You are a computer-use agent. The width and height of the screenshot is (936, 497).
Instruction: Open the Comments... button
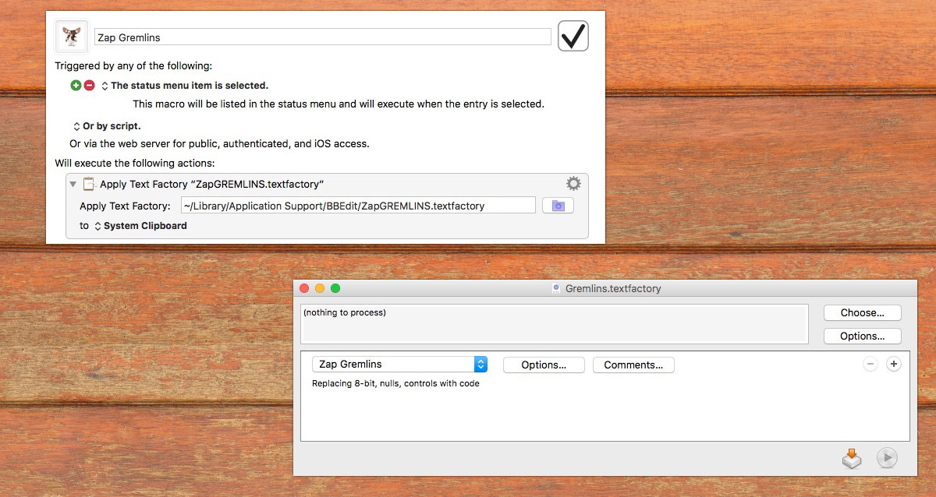click(633, 365)
